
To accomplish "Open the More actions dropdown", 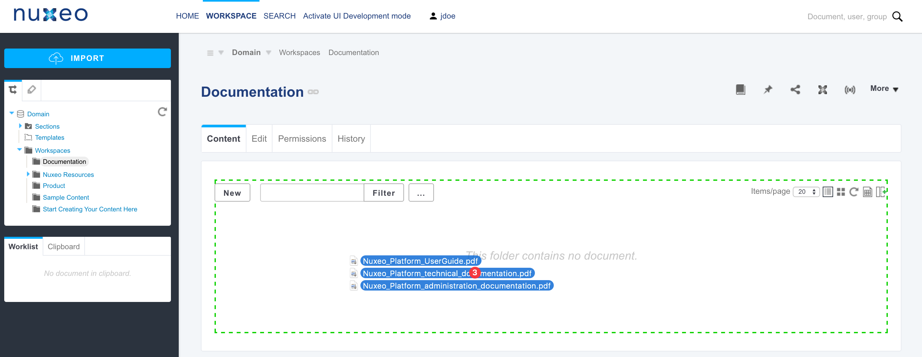I will [885, 89].
